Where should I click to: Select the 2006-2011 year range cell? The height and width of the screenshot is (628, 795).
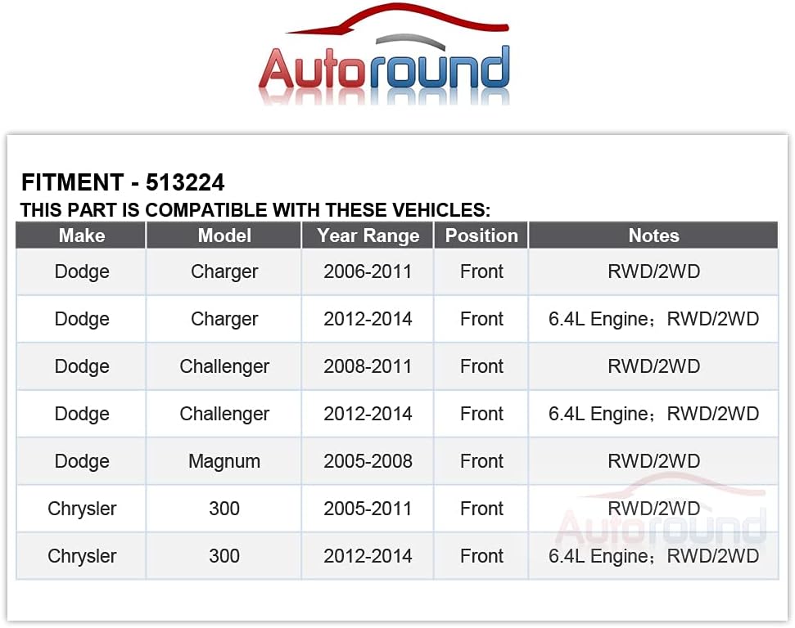point(368,271)
